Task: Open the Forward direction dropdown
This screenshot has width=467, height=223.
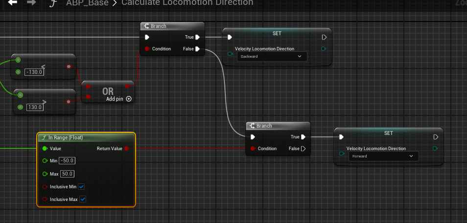Action: point(384,156)
